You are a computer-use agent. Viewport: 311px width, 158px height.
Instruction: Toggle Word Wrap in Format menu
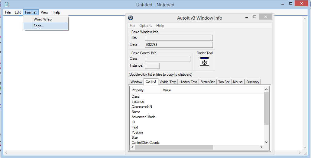[46, 19]
